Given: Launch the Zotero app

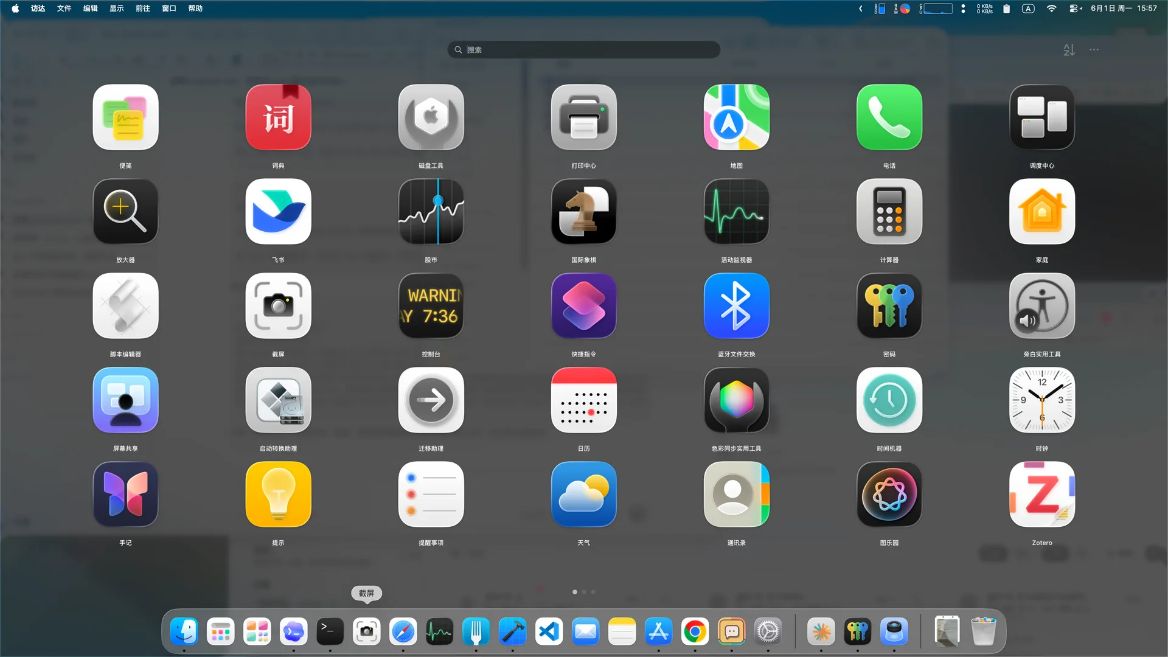Looking at the screenshot, I should (x=1041, y=495).
